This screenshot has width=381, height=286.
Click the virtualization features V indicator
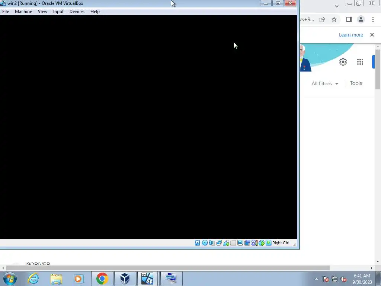(254, 243)
